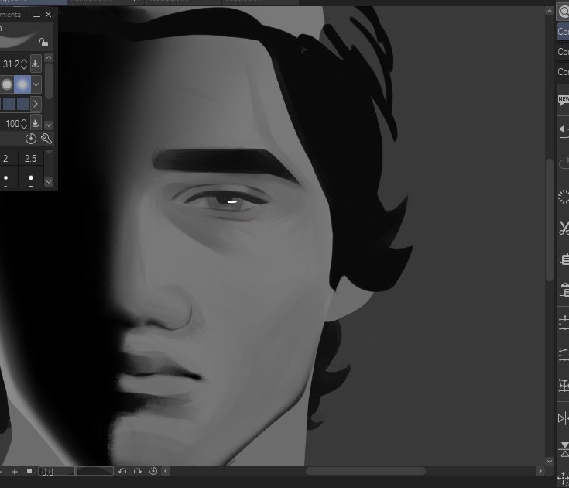
Task: Adjust the 100 value stepper arrows
Action: (24, 123)
